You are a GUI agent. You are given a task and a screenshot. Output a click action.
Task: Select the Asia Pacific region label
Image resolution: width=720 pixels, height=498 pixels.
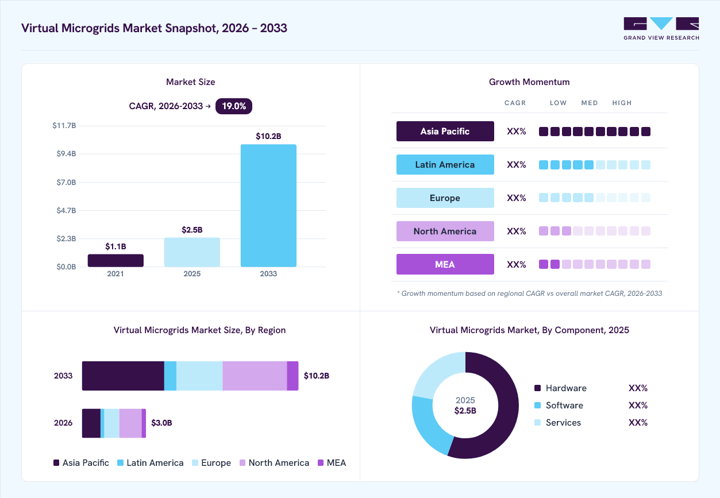coord(445,131)
